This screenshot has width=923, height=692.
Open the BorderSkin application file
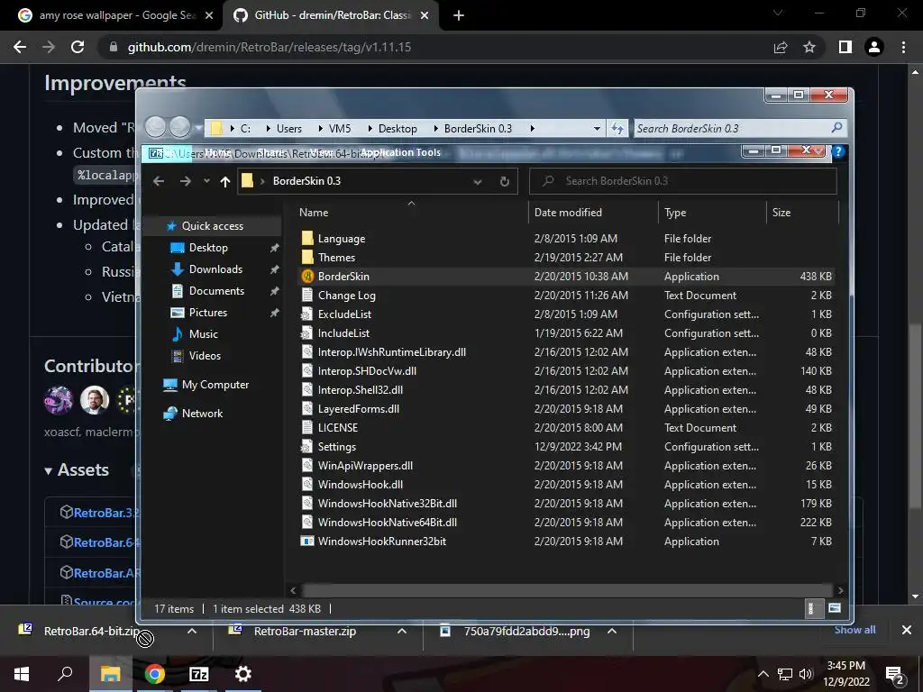coord(343,277)
